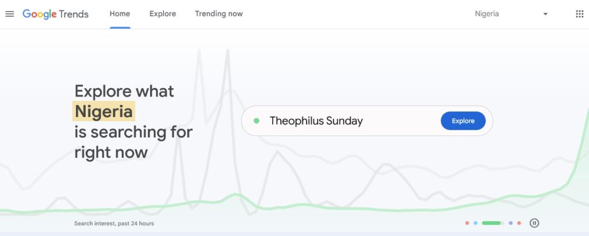Open the hamburger main menu
Viewport: 589px width, 236px height.
tap(10, 14)
